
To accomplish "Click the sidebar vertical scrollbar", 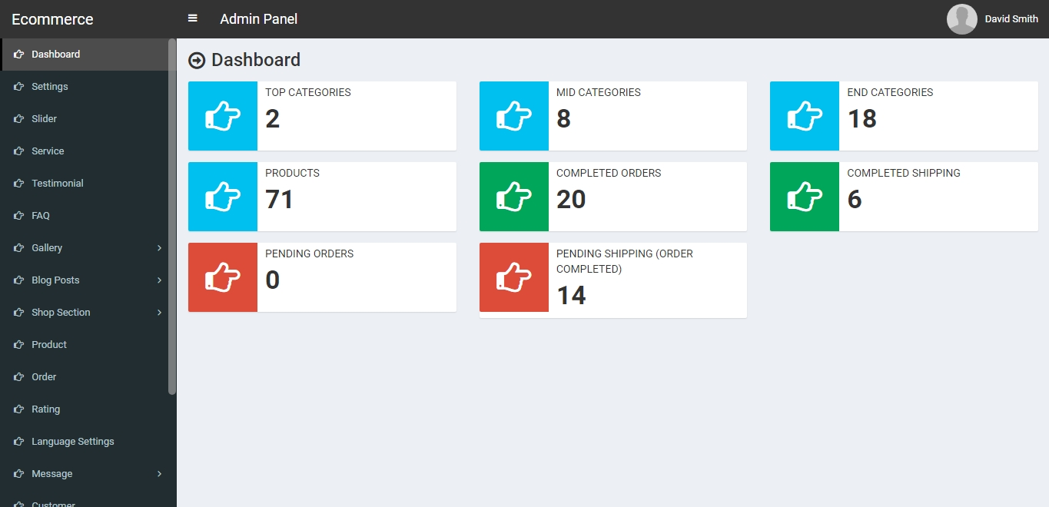I will pyautogui.click(x=172, y=215).
